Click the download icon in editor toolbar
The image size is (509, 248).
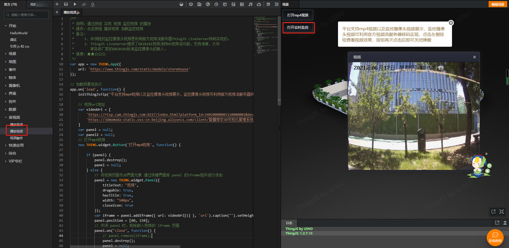93,4
